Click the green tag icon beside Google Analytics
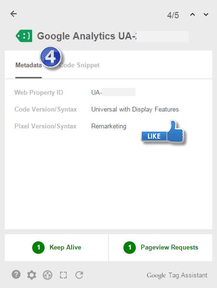The width and height of the screenshot is (217, 288). (x=24, y=36)
